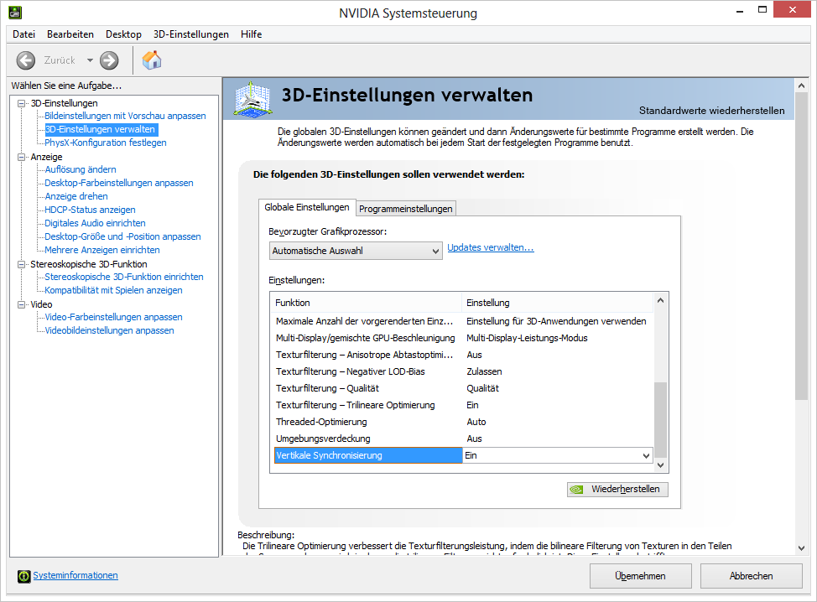The width and height of the screenshot is (817, 602).
Task: Click Updates verwalten link
Action: coord(491,247)
